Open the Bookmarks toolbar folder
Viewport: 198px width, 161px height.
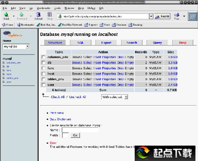point(26,25)
